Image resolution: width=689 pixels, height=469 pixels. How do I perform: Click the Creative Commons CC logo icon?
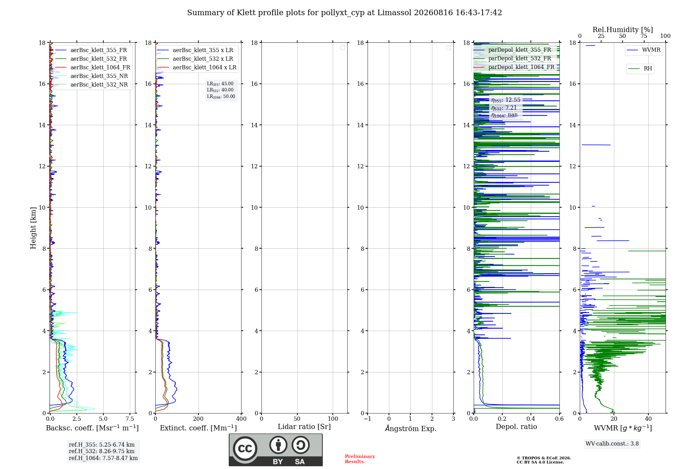point(245,448)
